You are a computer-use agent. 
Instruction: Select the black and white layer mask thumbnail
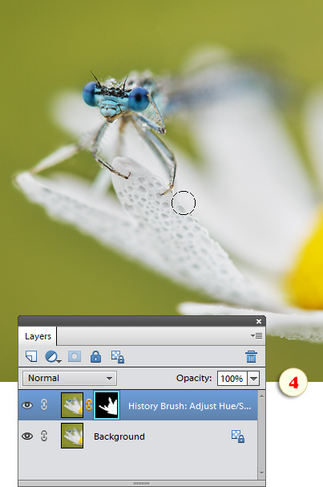pos(107,405)
